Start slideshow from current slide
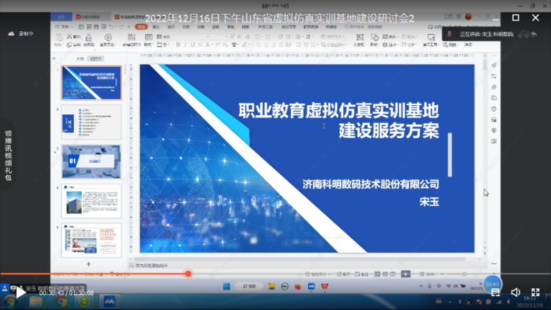551x310 pixels. [108, 37]
